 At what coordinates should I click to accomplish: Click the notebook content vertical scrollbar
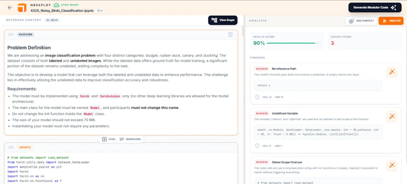[x=243, y=31]
